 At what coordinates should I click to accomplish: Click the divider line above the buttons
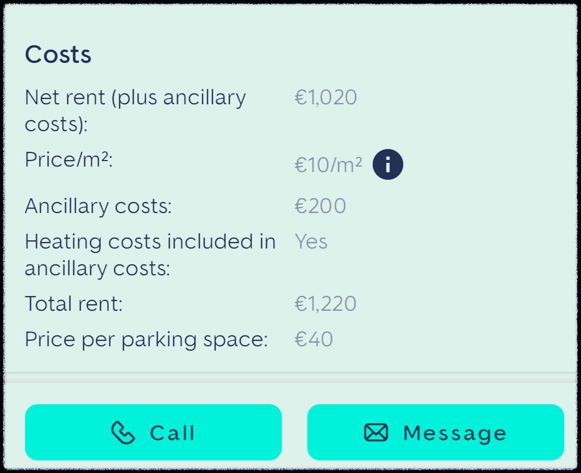pos(290,378)
